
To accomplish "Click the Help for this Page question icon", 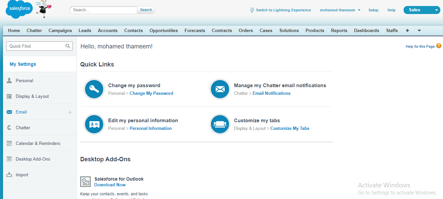I will click(439, 45).
